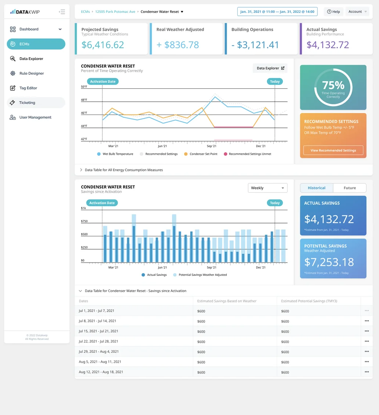Click the User Management icon
The width and height of the screenshot is (379, 415).
click(x=13, y=117)
